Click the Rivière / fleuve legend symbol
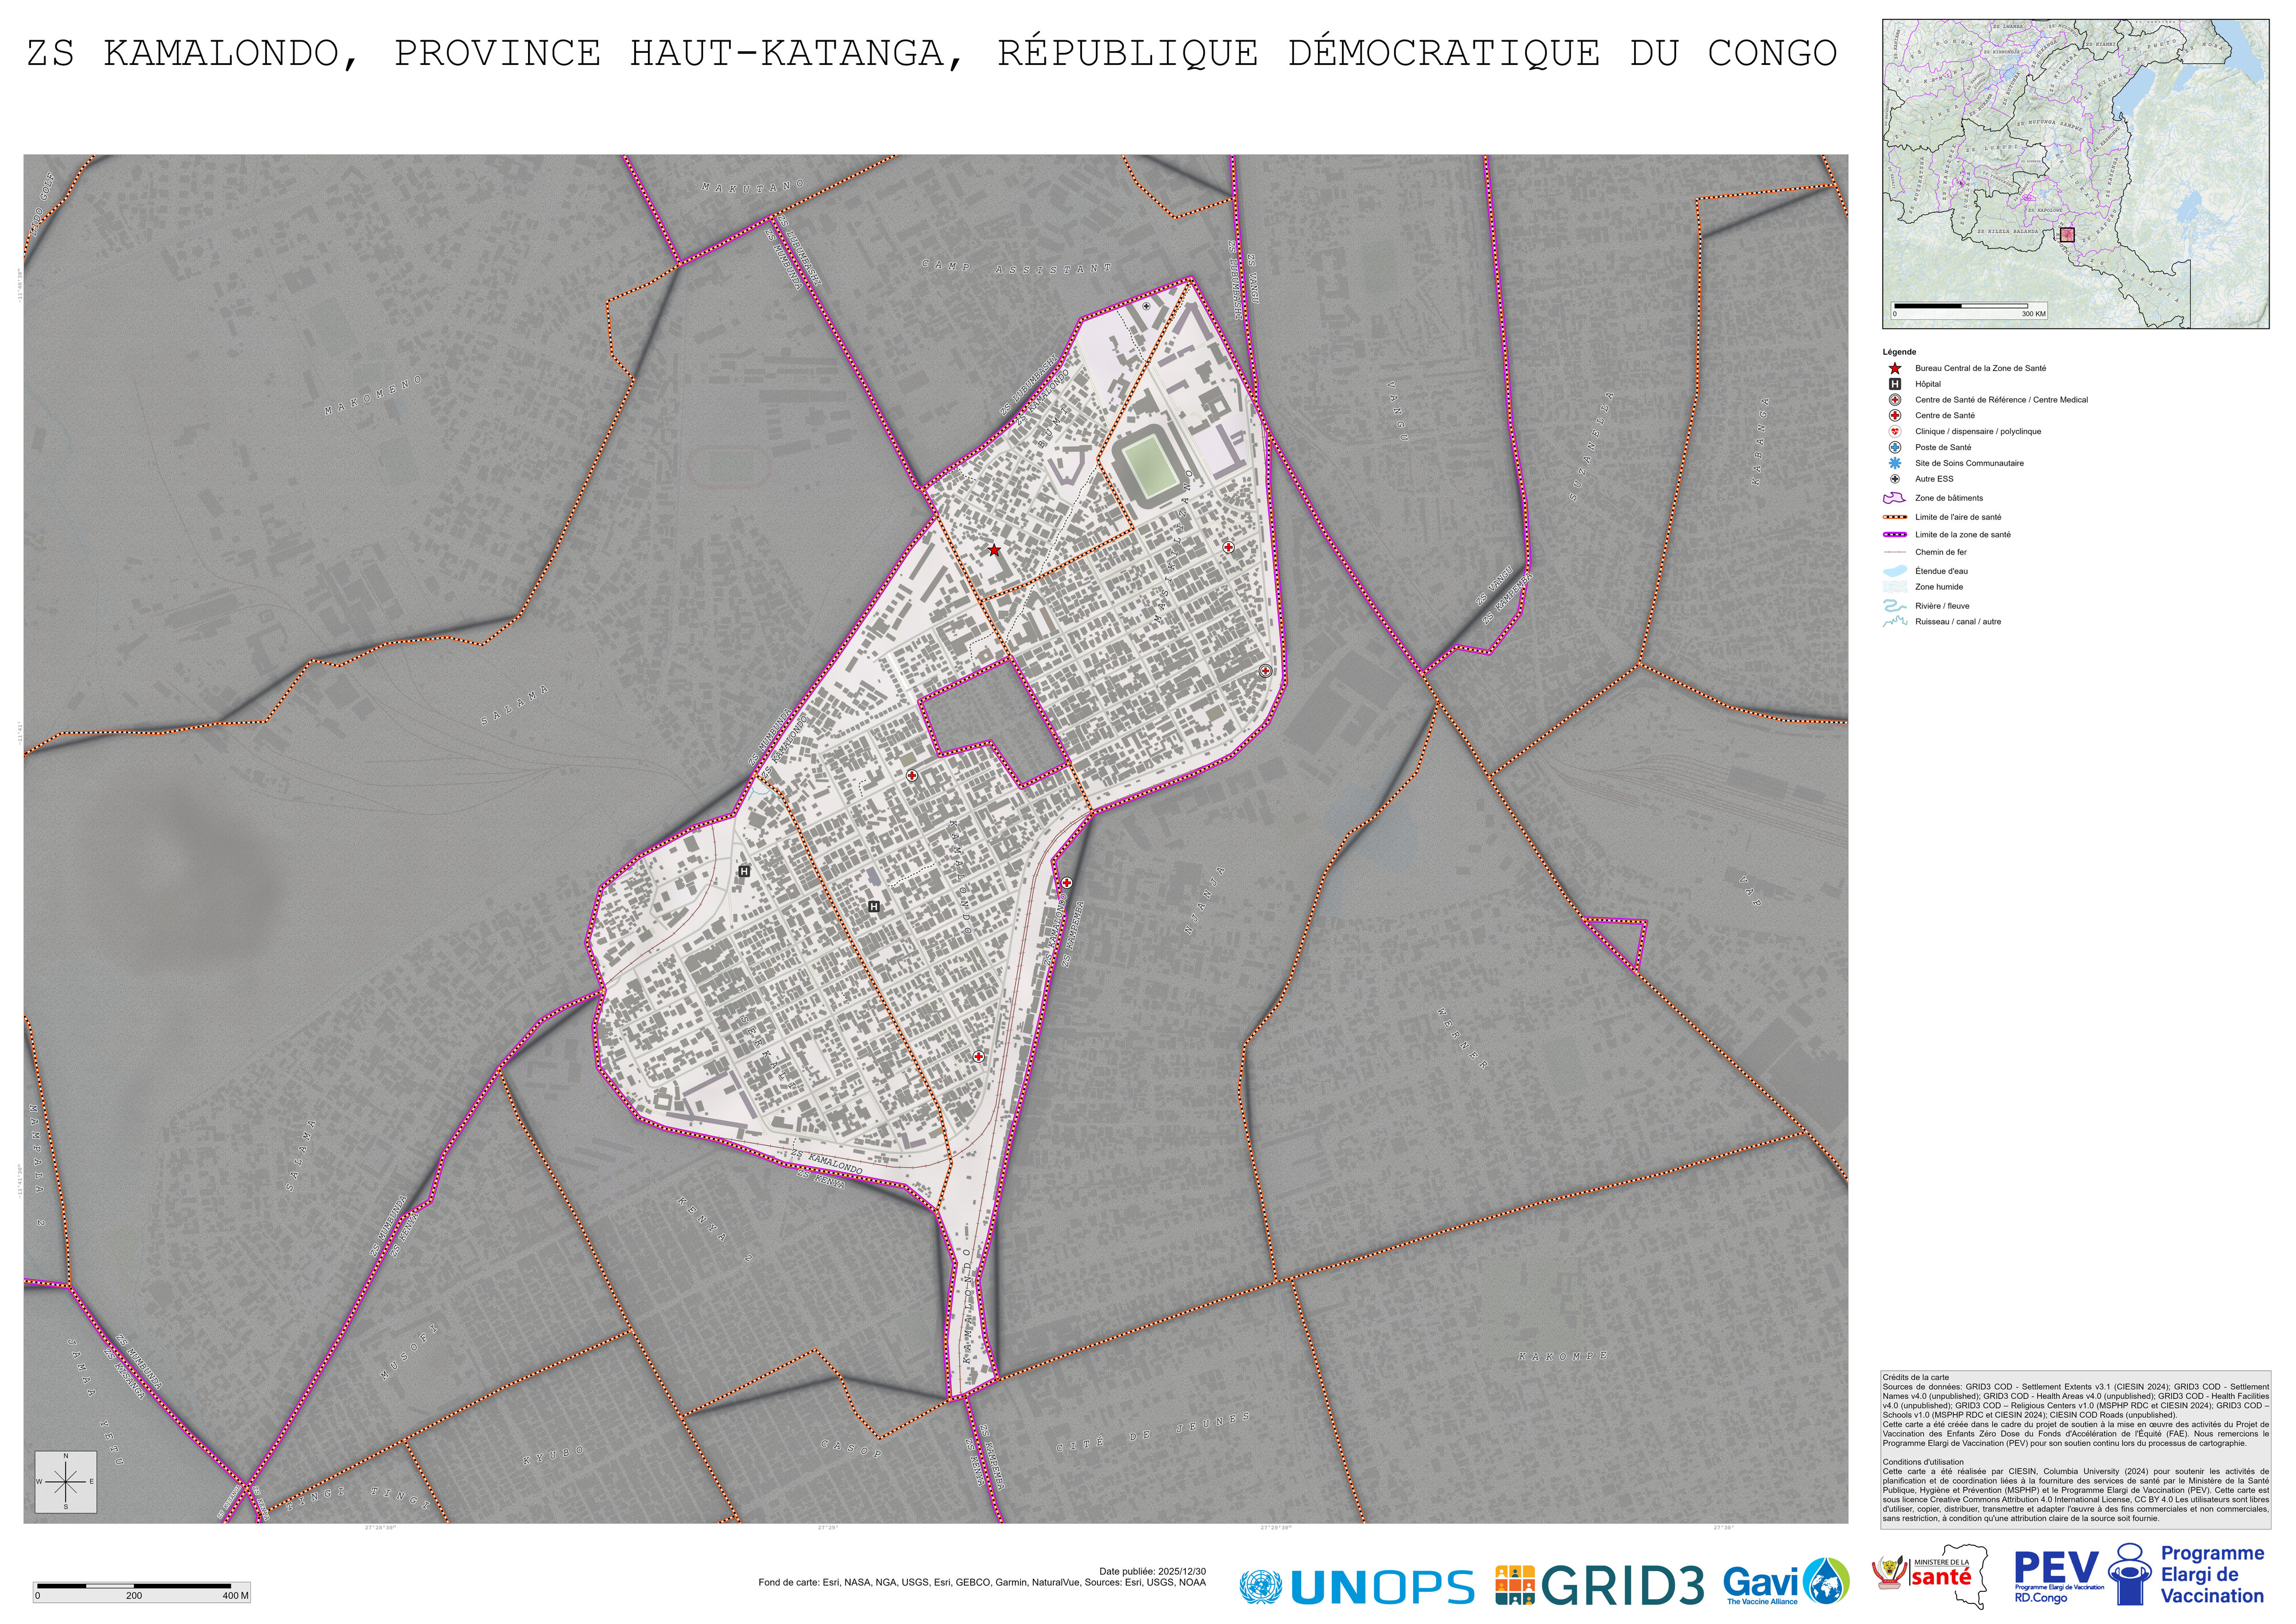Viewport: 2296px width, 1624px height. [1894, 606]
